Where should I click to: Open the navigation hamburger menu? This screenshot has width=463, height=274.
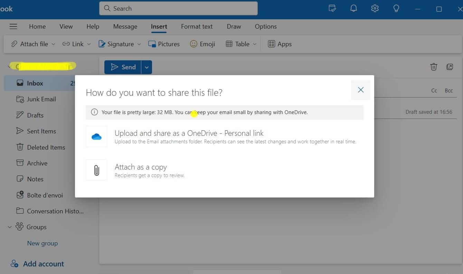pos(13,26)
